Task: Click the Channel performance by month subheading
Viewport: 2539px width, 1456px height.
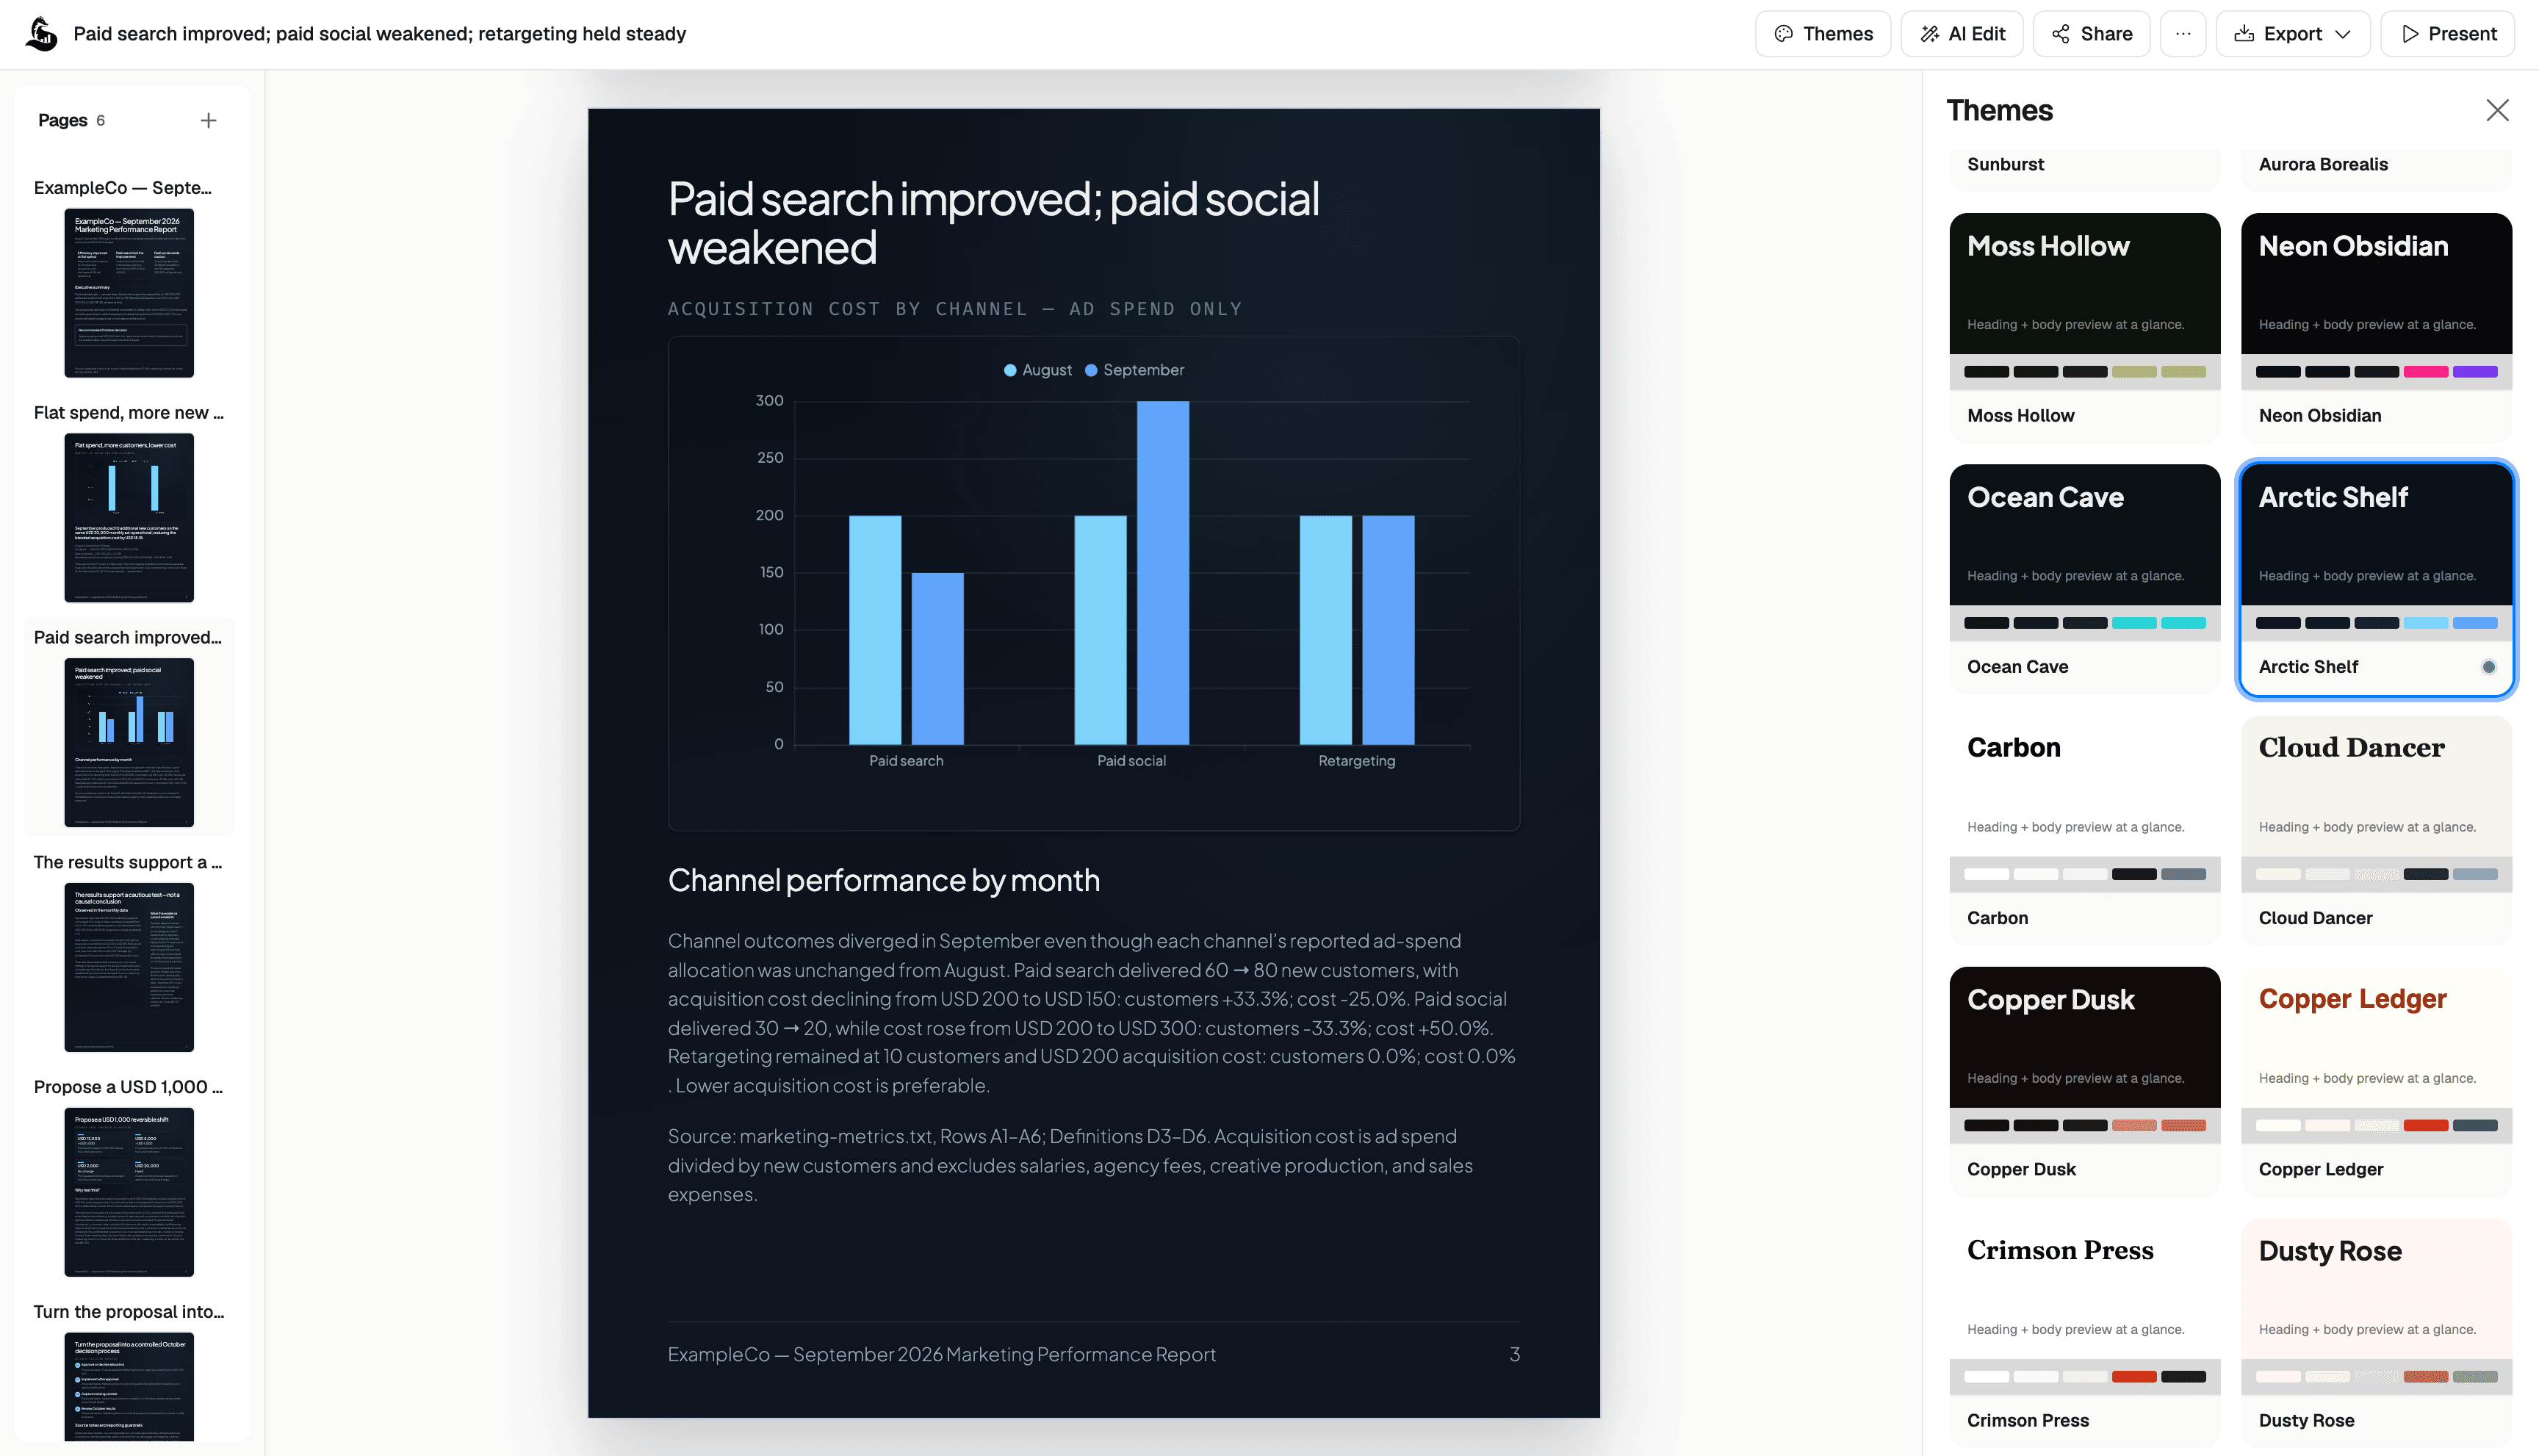Action: pyautogui.click(x=884, y=880)
